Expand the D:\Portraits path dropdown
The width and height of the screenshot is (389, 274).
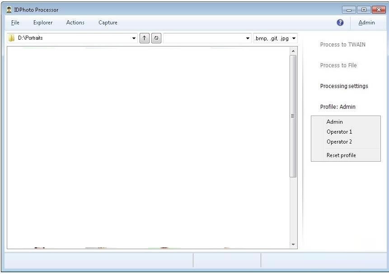click(134, 38)
